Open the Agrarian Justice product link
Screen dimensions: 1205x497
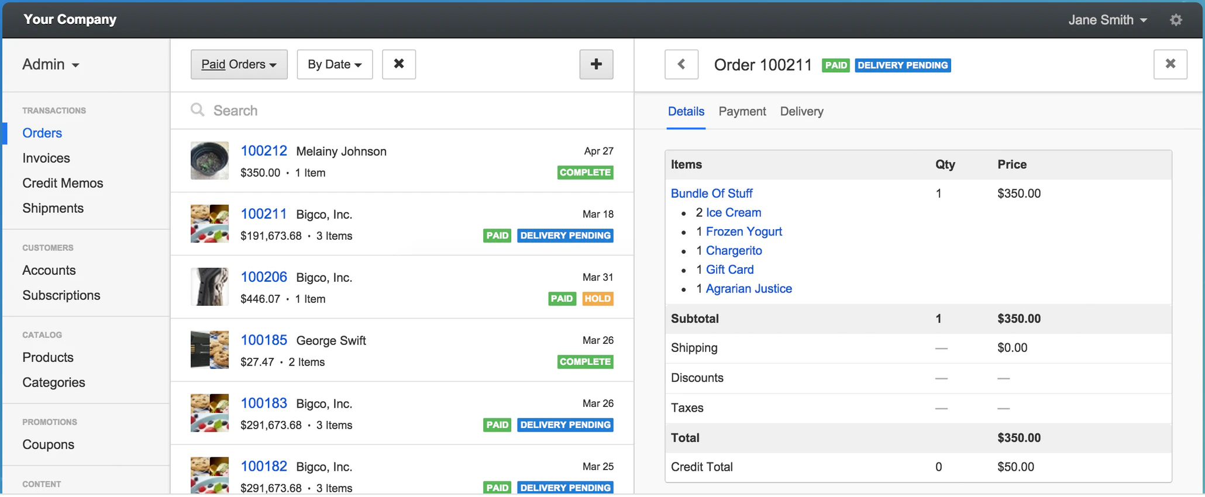[749, 289]
